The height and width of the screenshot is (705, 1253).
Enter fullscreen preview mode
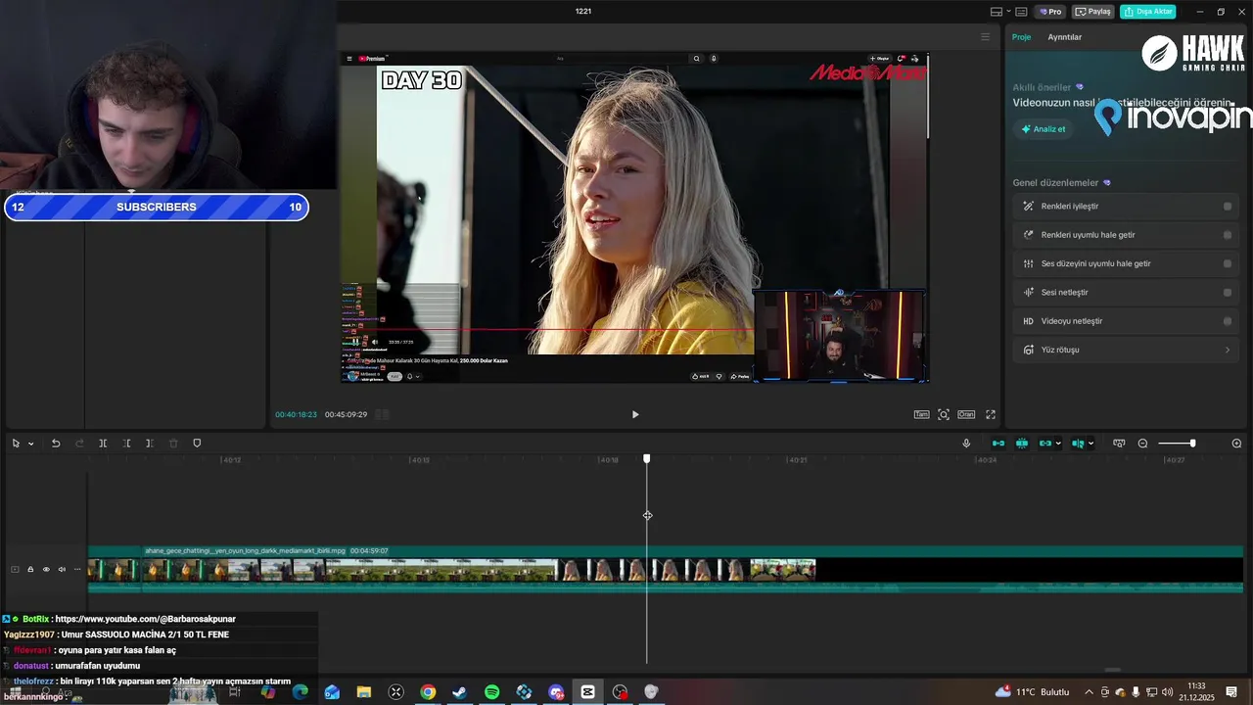(x=991, y=414)
